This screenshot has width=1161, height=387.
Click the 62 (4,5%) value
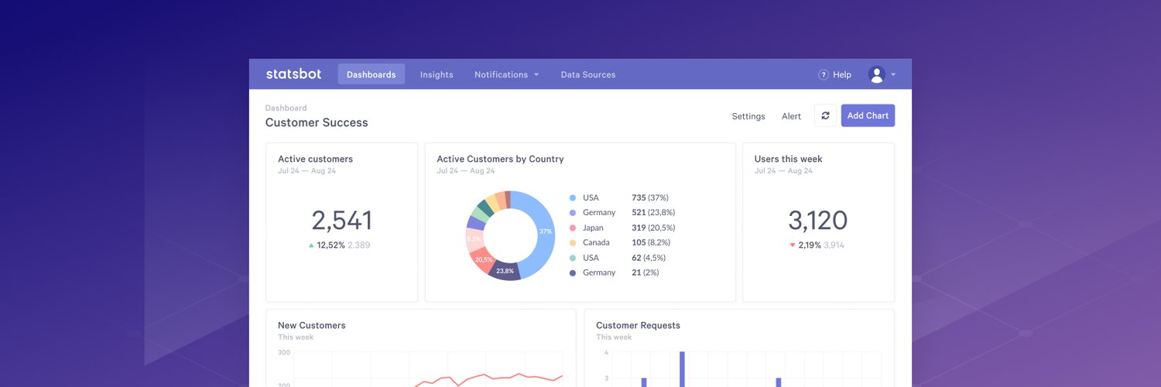[x=649, y=258]
